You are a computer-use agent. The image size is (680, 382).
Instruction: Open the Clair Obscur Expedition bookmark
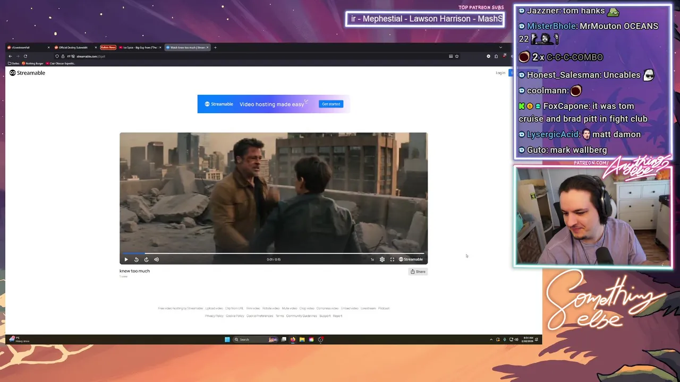coord(61,63)
